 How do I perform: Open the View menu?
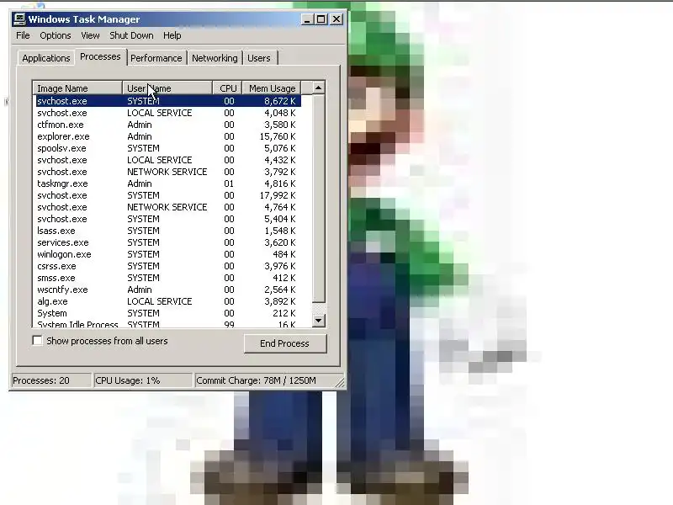[x=90, y=35]
